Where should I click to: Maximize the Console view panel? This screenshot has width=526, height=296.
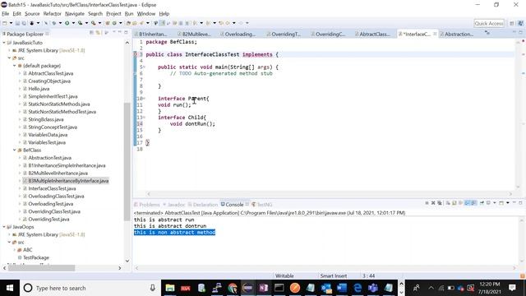click(x=520, y=203)
